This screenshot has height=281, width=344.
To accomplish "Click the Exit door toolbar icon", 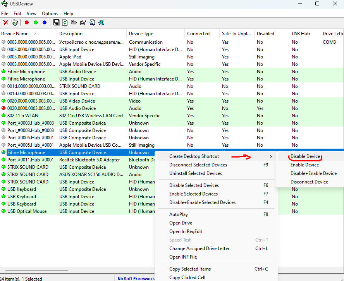I will point(101,22).
